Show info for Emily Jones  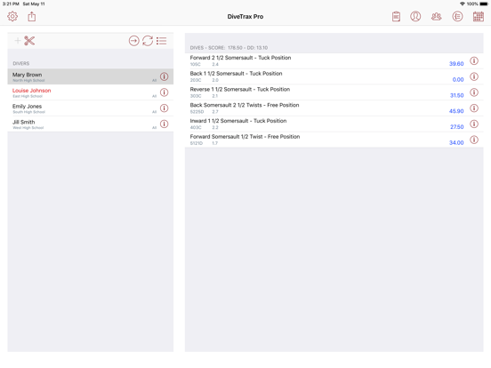[x=164, y=108]
